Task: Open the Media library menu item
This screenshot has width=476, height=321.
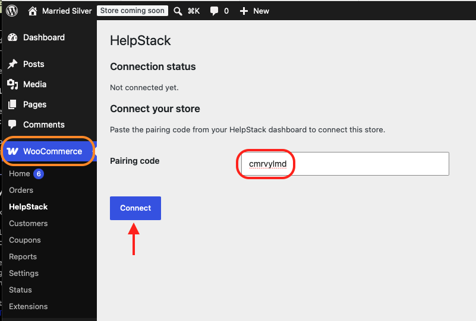Action: pos(35,84)
